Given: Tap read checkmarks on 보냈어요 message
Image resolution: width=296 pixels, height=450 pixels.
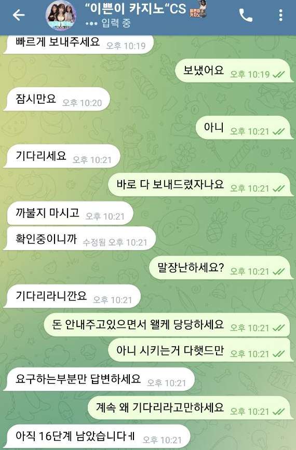Looking at the screenshot, I should [x=278, y=75].
